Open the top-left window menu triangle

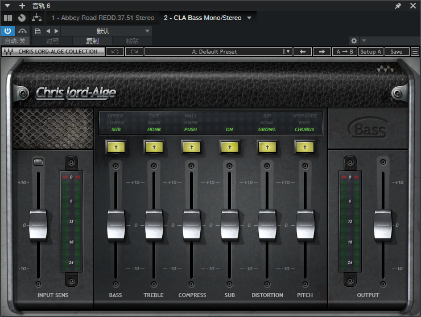[x=7, y=6]
